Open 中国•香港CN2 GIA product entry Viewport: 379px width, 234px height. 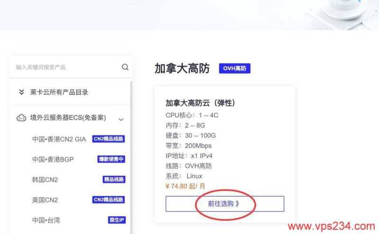(59, 139)
